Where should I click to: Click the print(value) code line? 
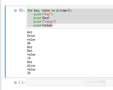(x=43, y=25)
